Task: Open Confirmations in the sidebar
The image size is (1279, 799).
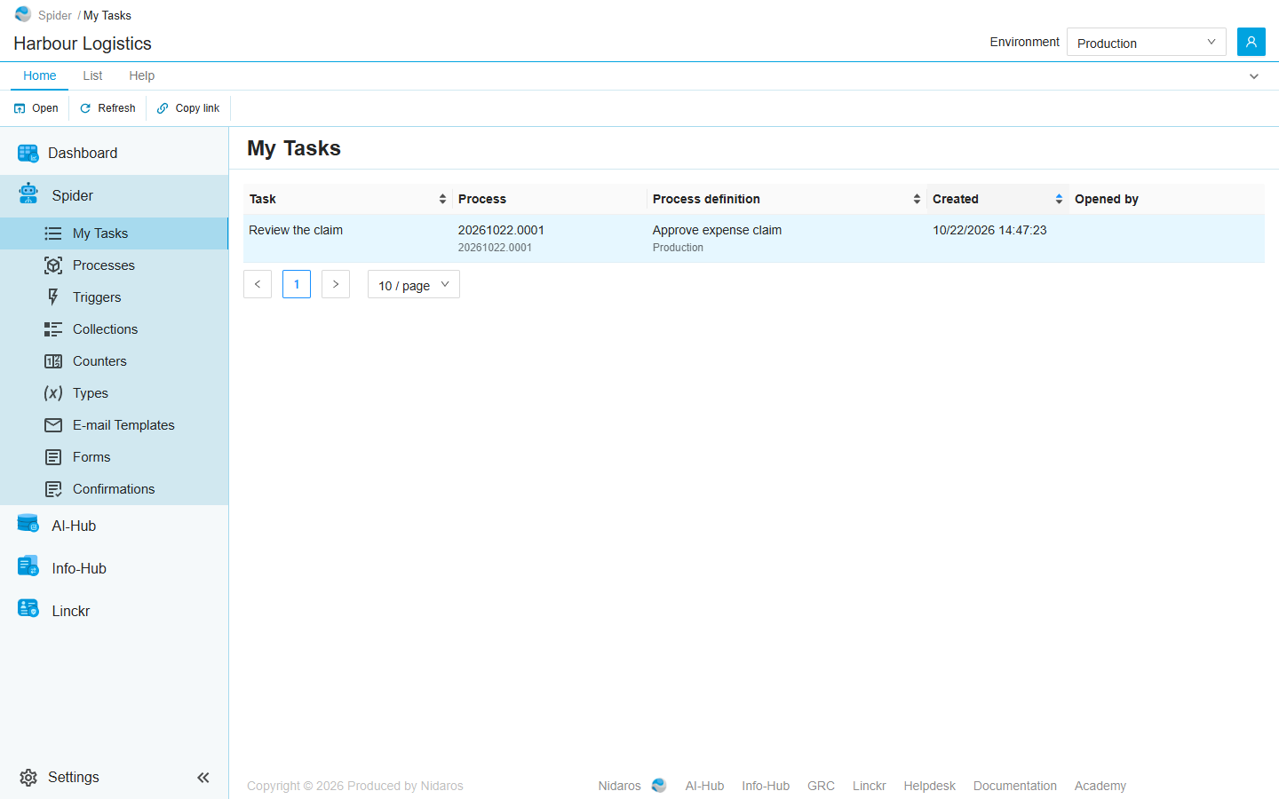Action: coord(114,489)
